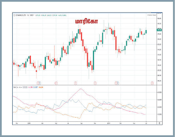Image resolution: width=175 pixels, height=137 pixels.
Task: Select the highlighted 377.50 current price label
Action: [159, 30]
